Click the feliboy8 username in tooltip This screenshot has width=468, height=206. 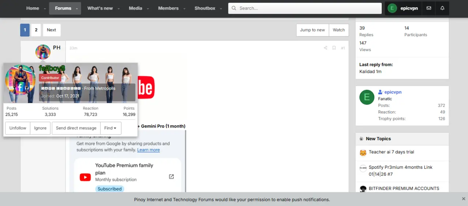click(x=52, y=68)
